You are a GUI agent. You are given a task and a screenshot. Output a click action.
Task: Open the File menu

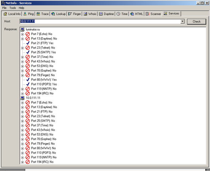[x=4, y=8]
